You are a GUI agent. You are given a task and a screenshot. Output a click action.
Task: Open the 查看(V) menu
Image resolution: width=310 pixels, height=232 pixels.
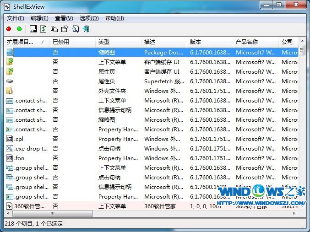(x=64, y=18)
